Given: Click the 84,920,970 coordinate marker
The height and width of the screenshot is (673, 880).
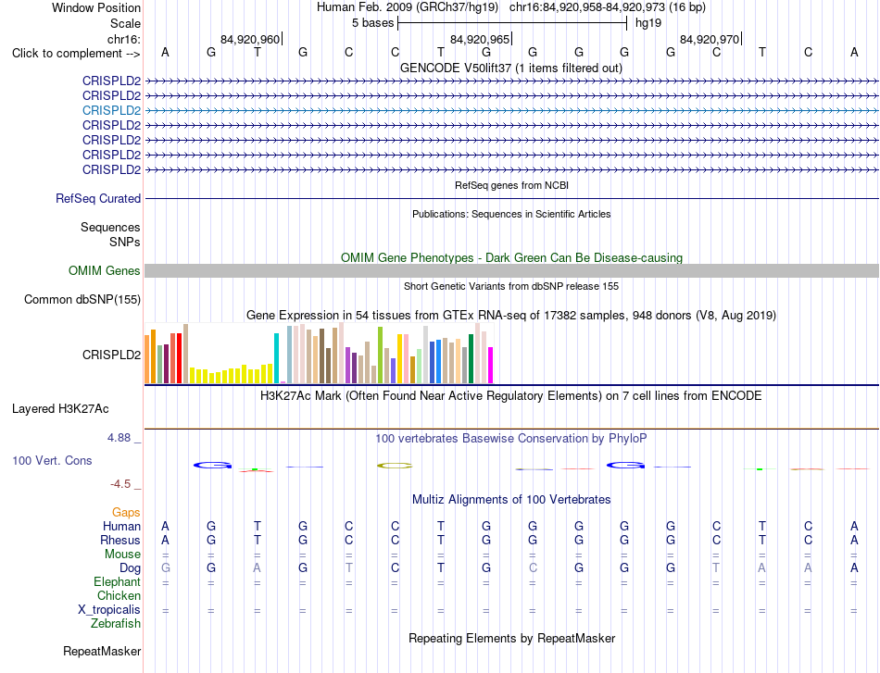Looking at the screenshot, I should click(710, 39).
